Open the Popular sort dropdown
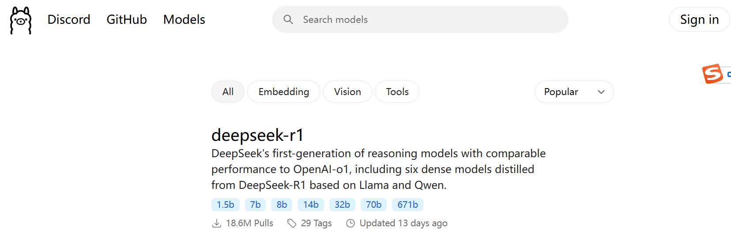The height and width of the screenshot is (243, 731). point(574,92)
